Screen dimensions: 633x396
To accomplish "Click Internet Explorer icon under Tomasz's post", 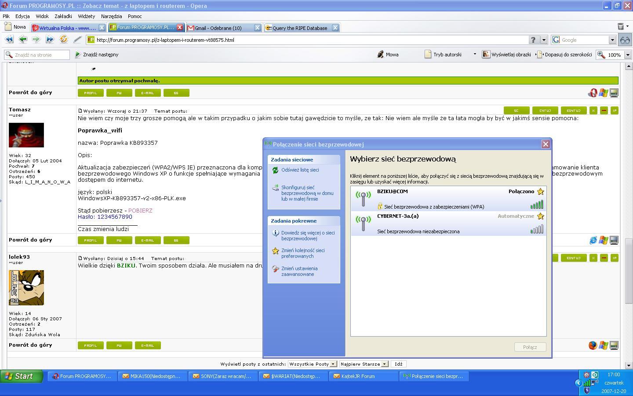I will pos(593,240).
